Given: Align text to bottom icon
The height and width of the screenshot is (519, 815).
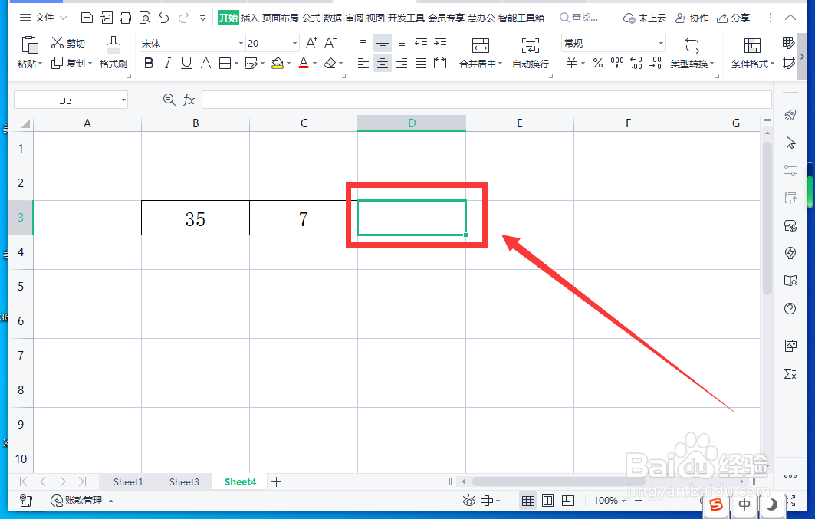Looking at the screenshot, I should [401, 43].
